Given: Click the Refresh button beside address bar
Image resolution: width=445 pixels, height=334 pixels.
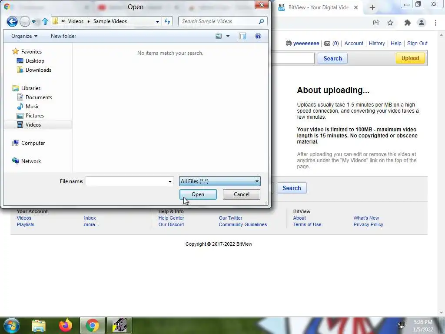Looking at the screenshot, I should point(167,21).
